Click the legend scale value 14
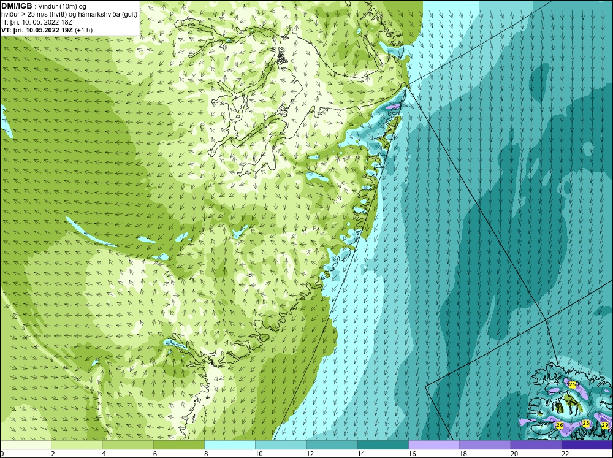 [361, 454]
